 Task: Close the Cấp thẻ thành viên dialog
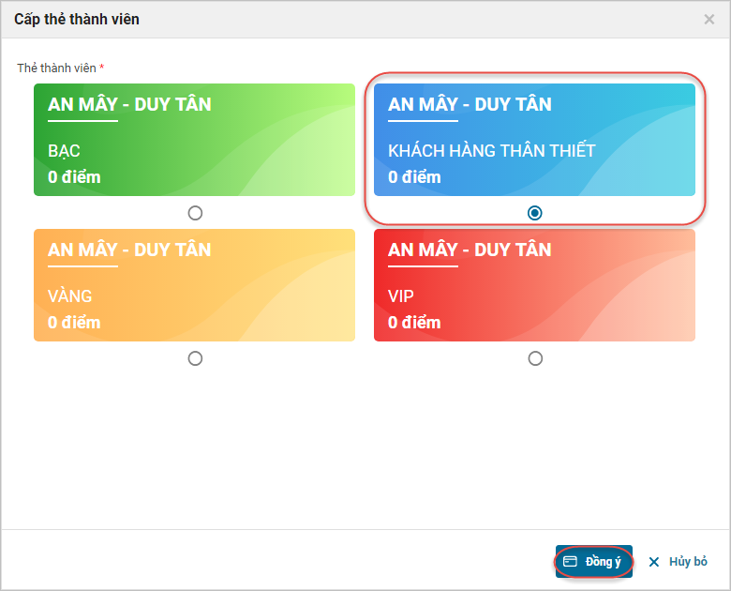click(x=709, y=19)
